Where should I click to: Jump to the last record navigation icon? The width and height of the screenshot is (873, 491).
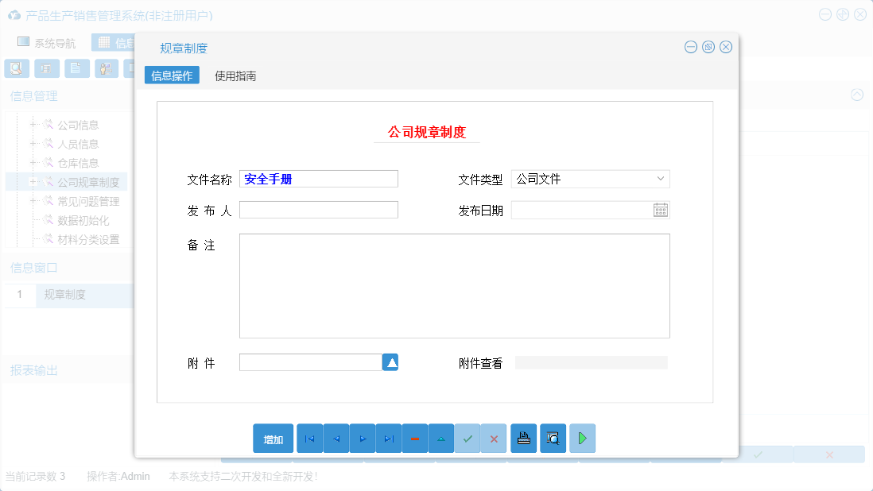[x=388, y=438]
